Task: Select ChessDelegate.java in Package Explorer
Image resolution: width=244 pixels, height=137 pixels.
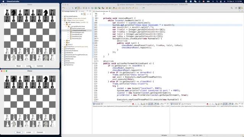Action: pyautogui.click(x=78, y=32)
